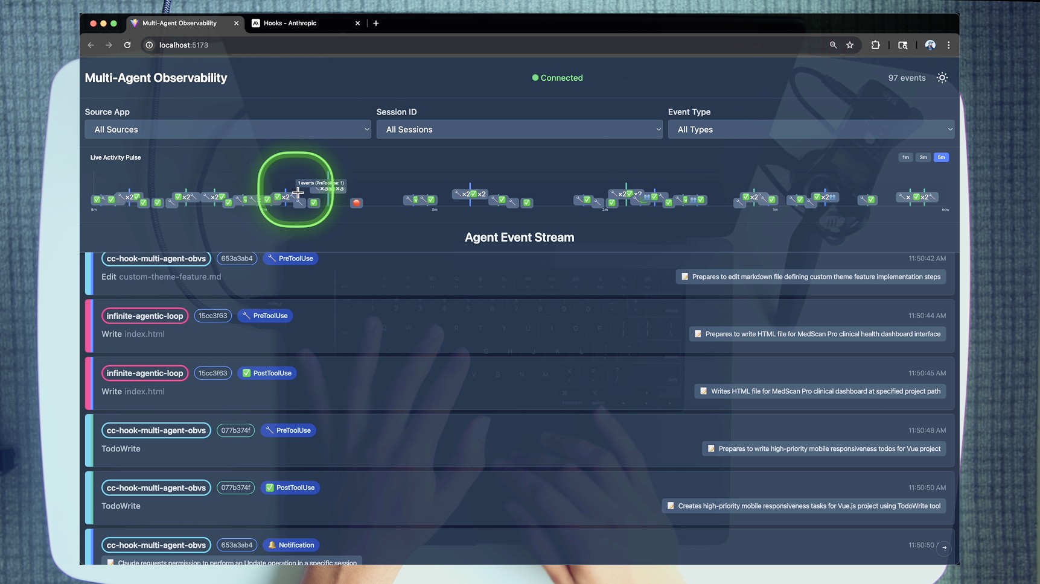Click the infinite-agentic-loop tag on PostToolUse event
Screen dimensions: 1040x584
(x=145, y=373)
